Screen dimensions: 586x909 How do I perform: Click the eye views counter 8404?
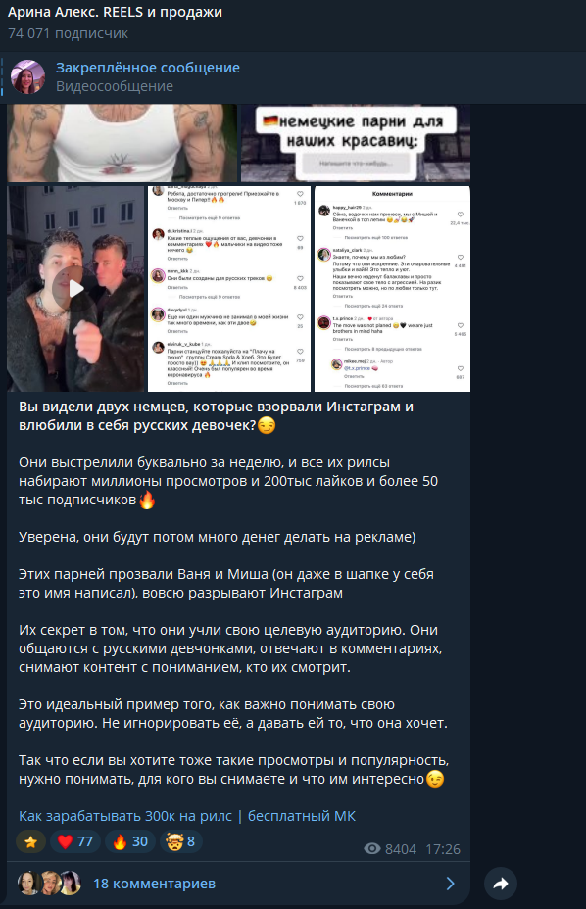point(390,849)
